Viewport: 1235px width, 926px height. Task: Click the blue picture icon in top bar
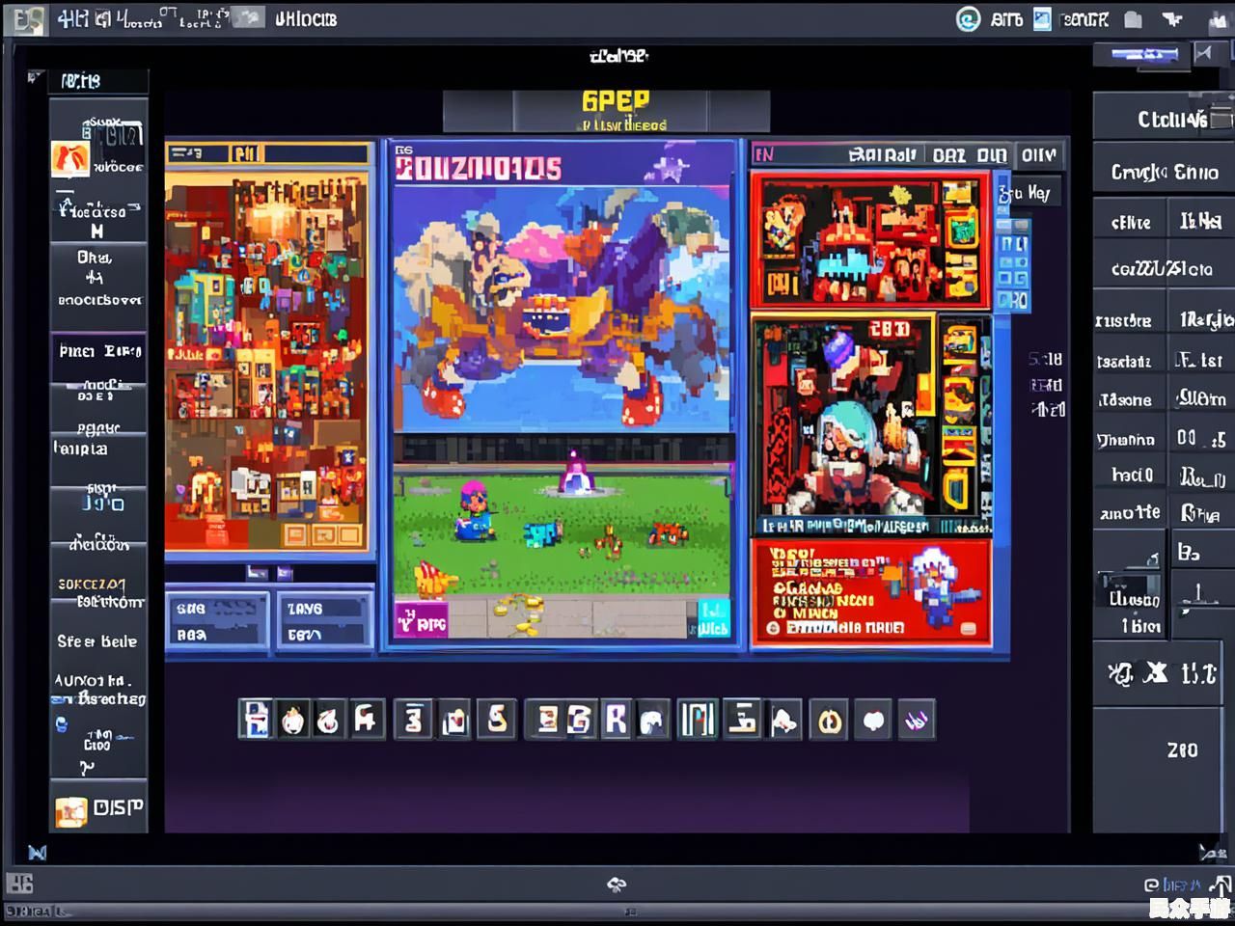click(1042, 19)
